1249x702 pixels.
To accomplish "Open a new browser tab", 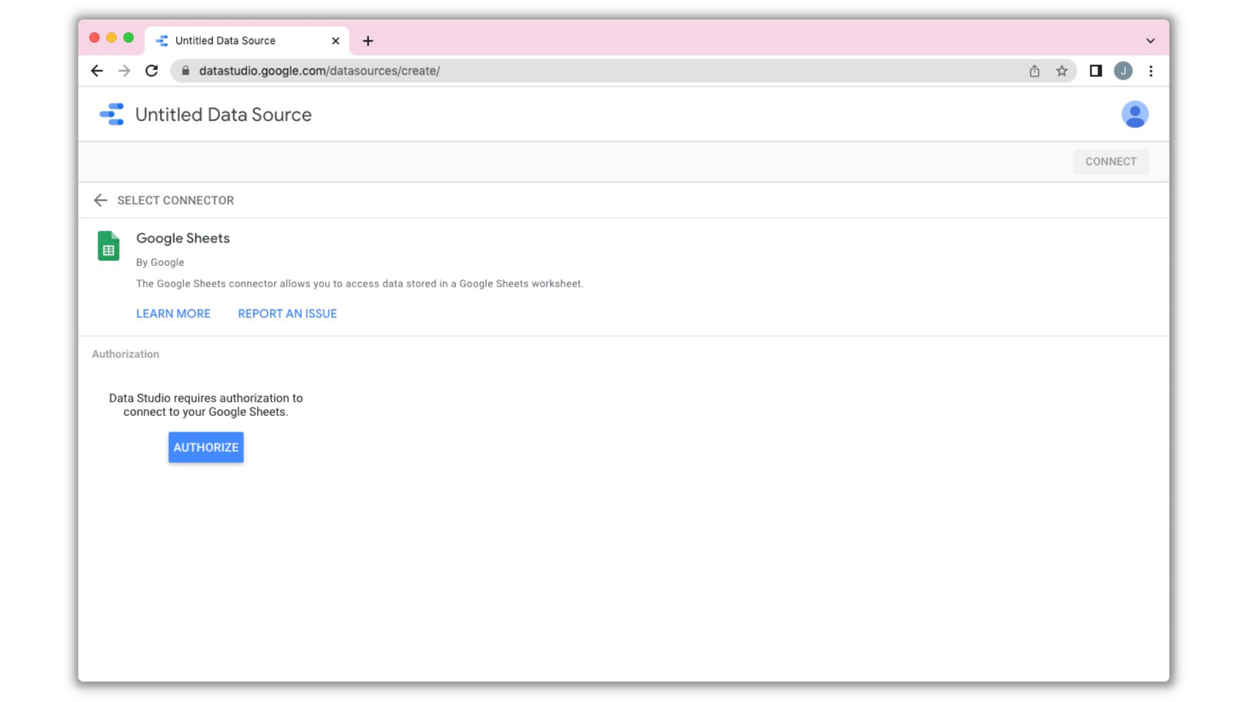I will click(x=368, y=41).
